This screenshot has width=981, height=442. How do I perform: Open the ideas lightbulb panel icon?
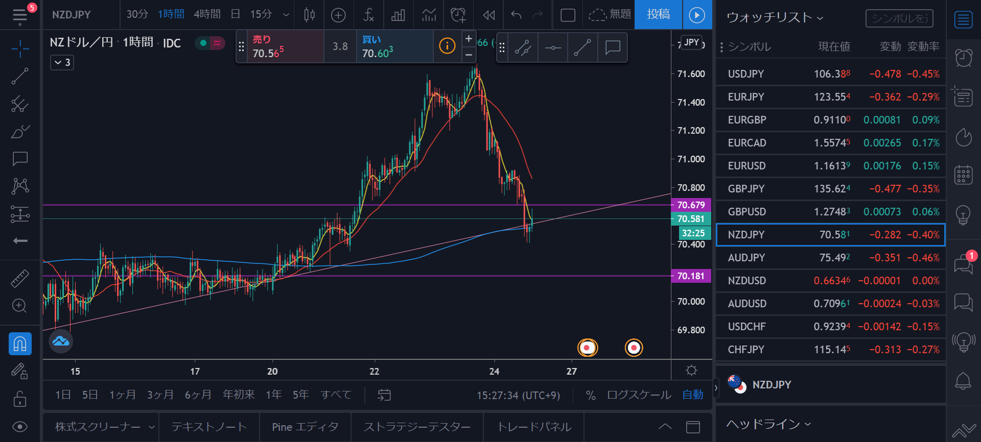click(964, 215)
